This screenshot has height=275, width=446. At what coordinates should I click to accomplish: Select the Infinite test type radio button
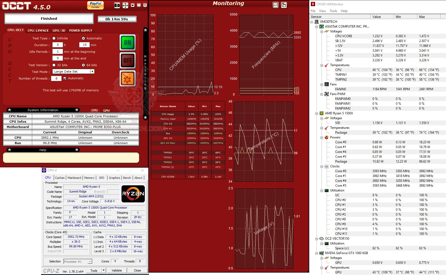point(54,38)
